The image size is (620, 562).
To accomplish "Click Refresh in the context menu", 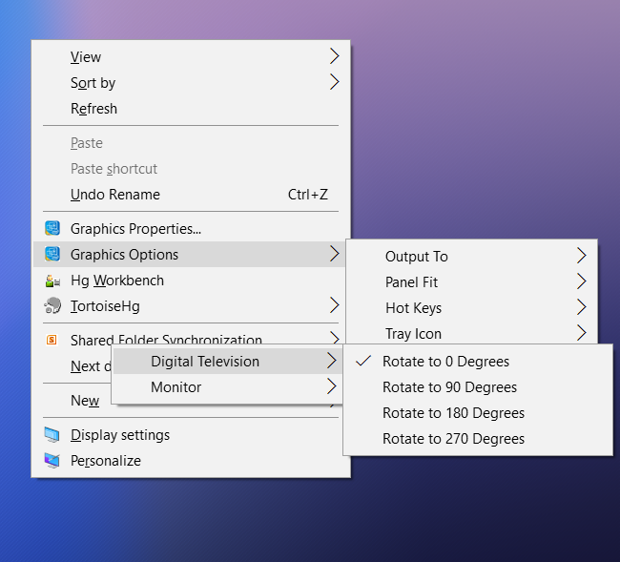I will coord(93,109).
